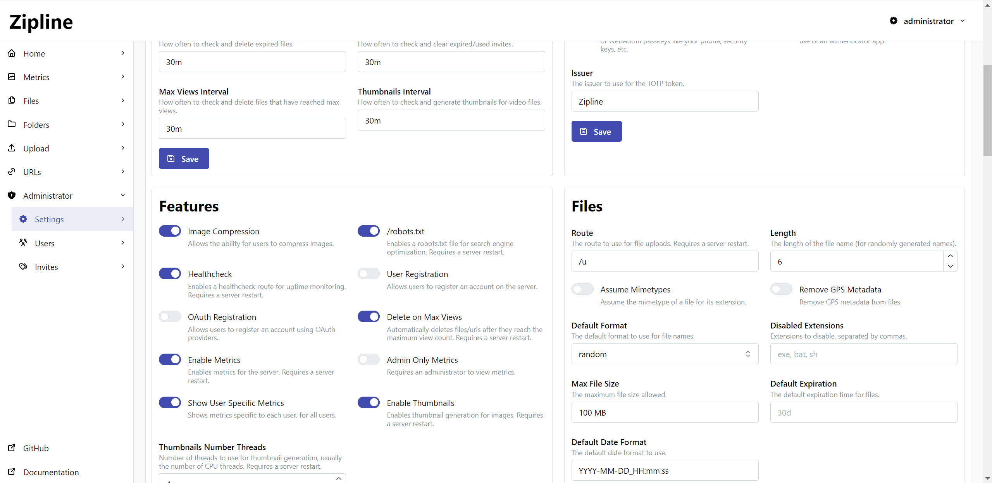Enable the Assume Mimetypes toggle
Image resolution: width=992 pixels, height=483 pixels.
[582, 289]
